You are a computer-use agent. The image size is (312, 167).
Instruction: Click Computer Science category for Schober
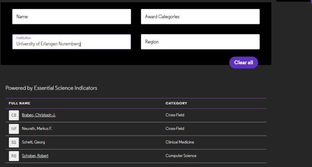pyautogui.click(x=181, y=156)
